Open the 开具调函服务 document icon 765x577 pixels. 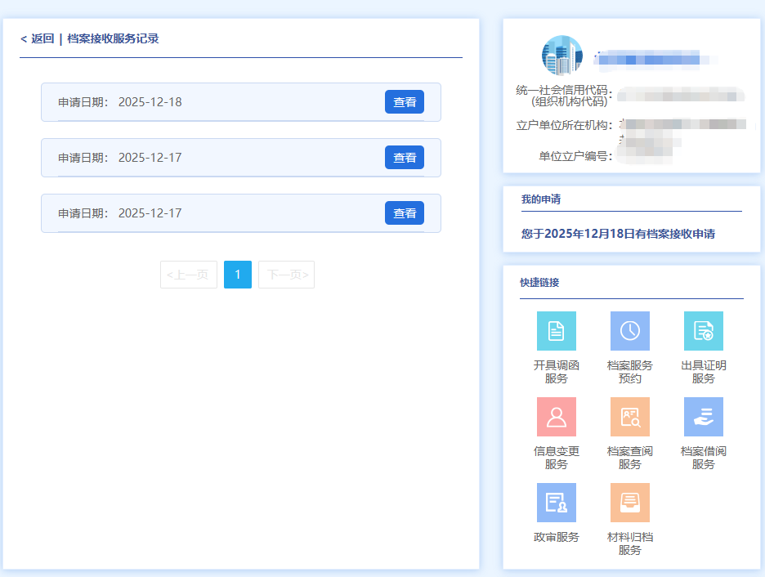pos(556,331)
